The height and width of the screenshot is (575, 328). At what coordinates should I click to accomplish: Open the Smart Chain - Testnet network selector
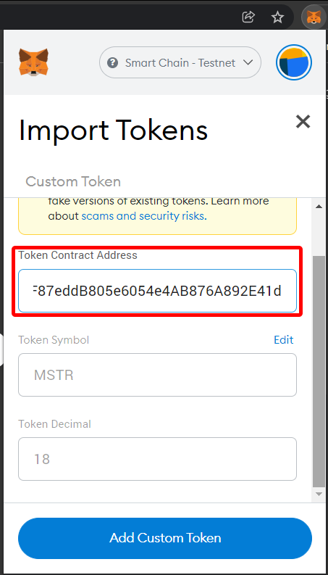coord(180,62)
